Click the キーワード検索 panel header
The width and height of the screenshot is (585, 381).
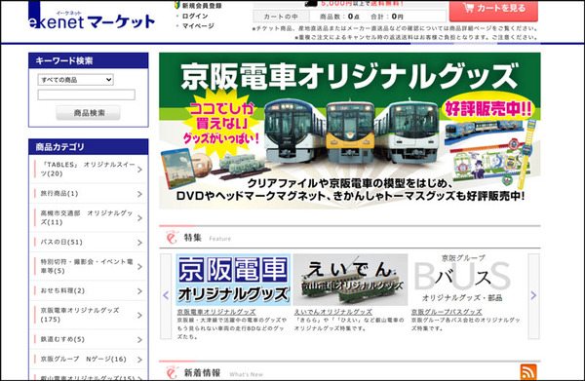[89, 60]
